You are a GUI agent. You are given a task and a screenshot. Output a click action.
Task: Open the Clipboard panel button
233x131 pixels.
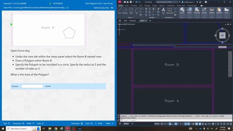[x=219, y=11]
